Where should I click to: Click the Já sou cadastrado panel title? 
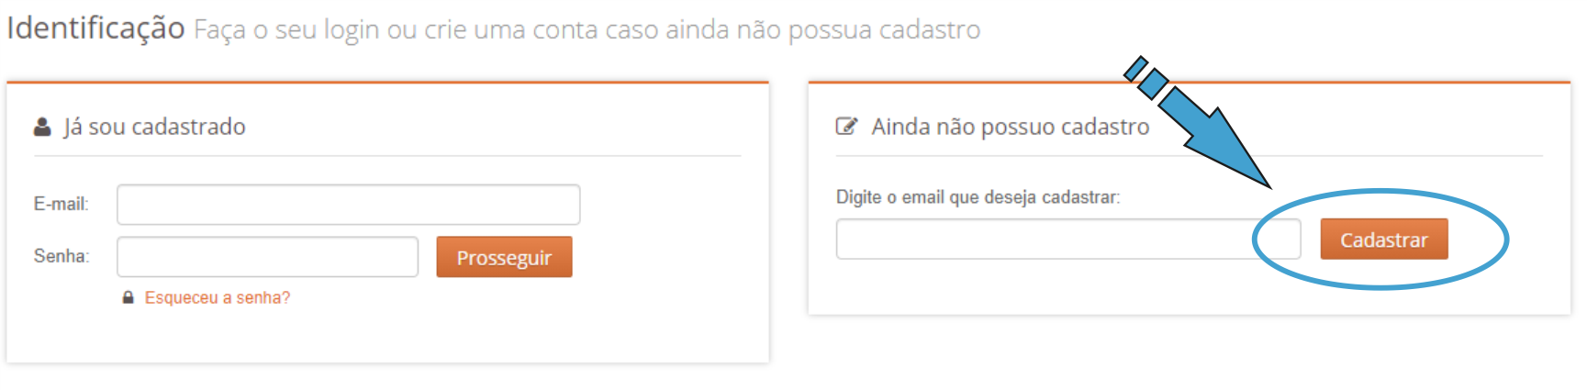[x=154, y=127]
